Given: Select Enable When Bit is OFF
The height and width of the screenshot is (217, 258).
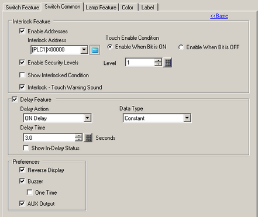Looking at the screenshot, I should coord(181,47).
